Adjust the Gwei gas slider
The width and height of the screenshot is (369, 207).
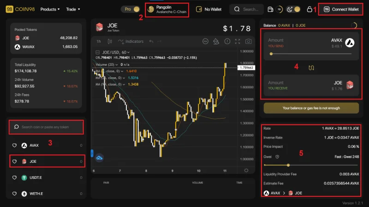311,165
